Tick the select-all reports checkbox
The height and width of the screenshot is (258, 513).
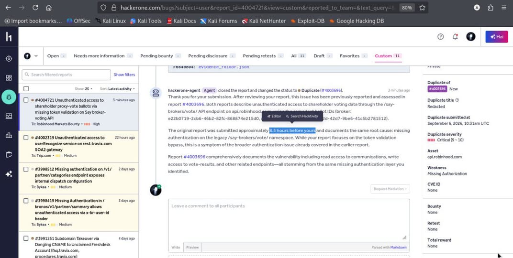click(x=26, y=89)
